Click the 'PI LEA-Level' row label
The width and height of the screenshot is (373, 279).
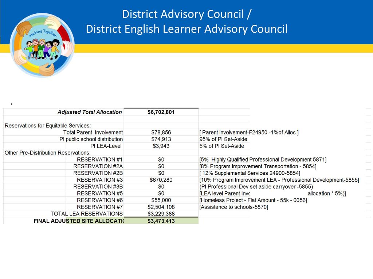pos(106,146)
